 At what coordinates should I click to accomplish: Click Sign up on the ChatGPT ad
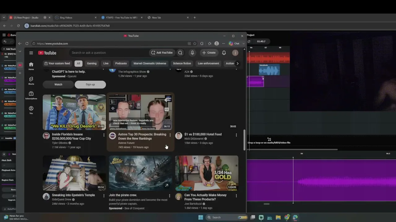tap(90, 84)
